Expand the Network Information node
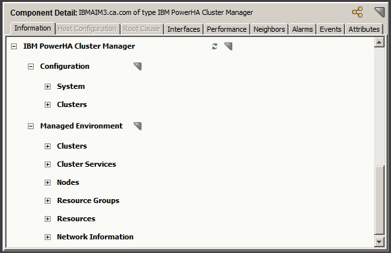Viewport: 391px width, 253px height. pos(47,237)
